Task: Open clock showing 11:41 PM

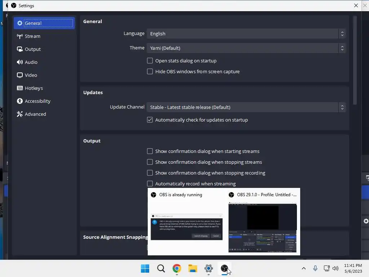Action: (353, 268)
